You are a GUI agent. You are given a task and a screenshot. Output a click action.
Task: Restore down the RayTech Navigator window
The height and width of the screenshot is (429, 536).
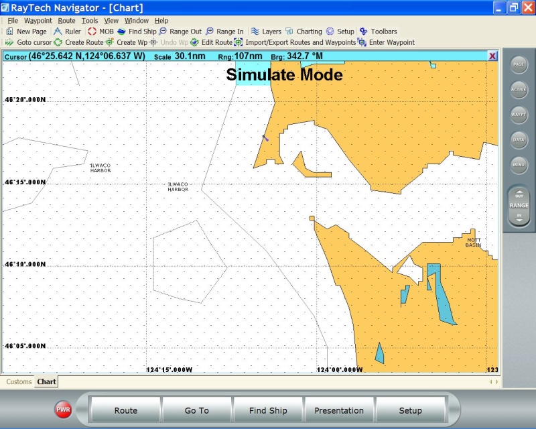coord(513,7)
